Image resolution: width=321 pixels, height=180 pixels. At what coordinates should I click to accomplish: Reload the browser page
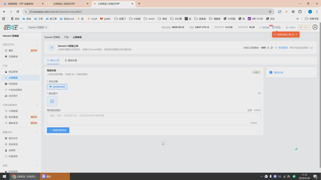[x=18, y=12]
